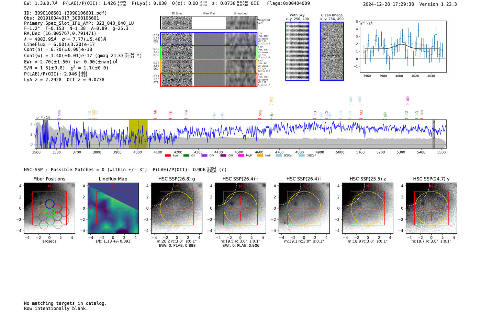This screenshot has width=481, height=327.
Task: Click the HeII orange legend swatch
Action: pyautogui.click(x=260, y=155)
